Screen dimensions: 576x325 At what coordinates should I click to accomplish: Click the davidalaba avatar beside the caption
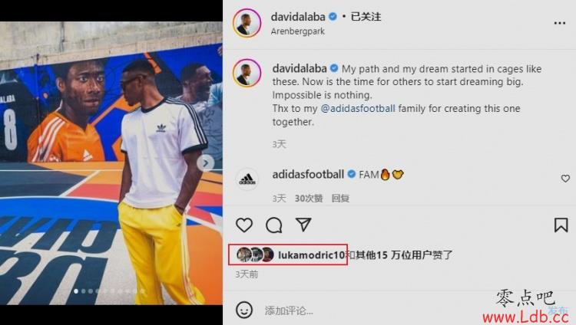pyautogui.click(x=247, y=73)
